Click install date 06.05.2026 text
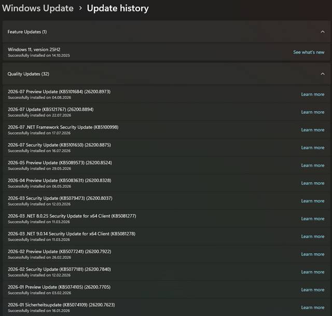Viewport: 332px width, 316px height. pos(62,187)
